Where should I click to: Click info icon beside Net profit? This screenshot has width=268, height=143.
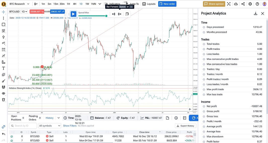pyautogui.click(x=204, y=106)
